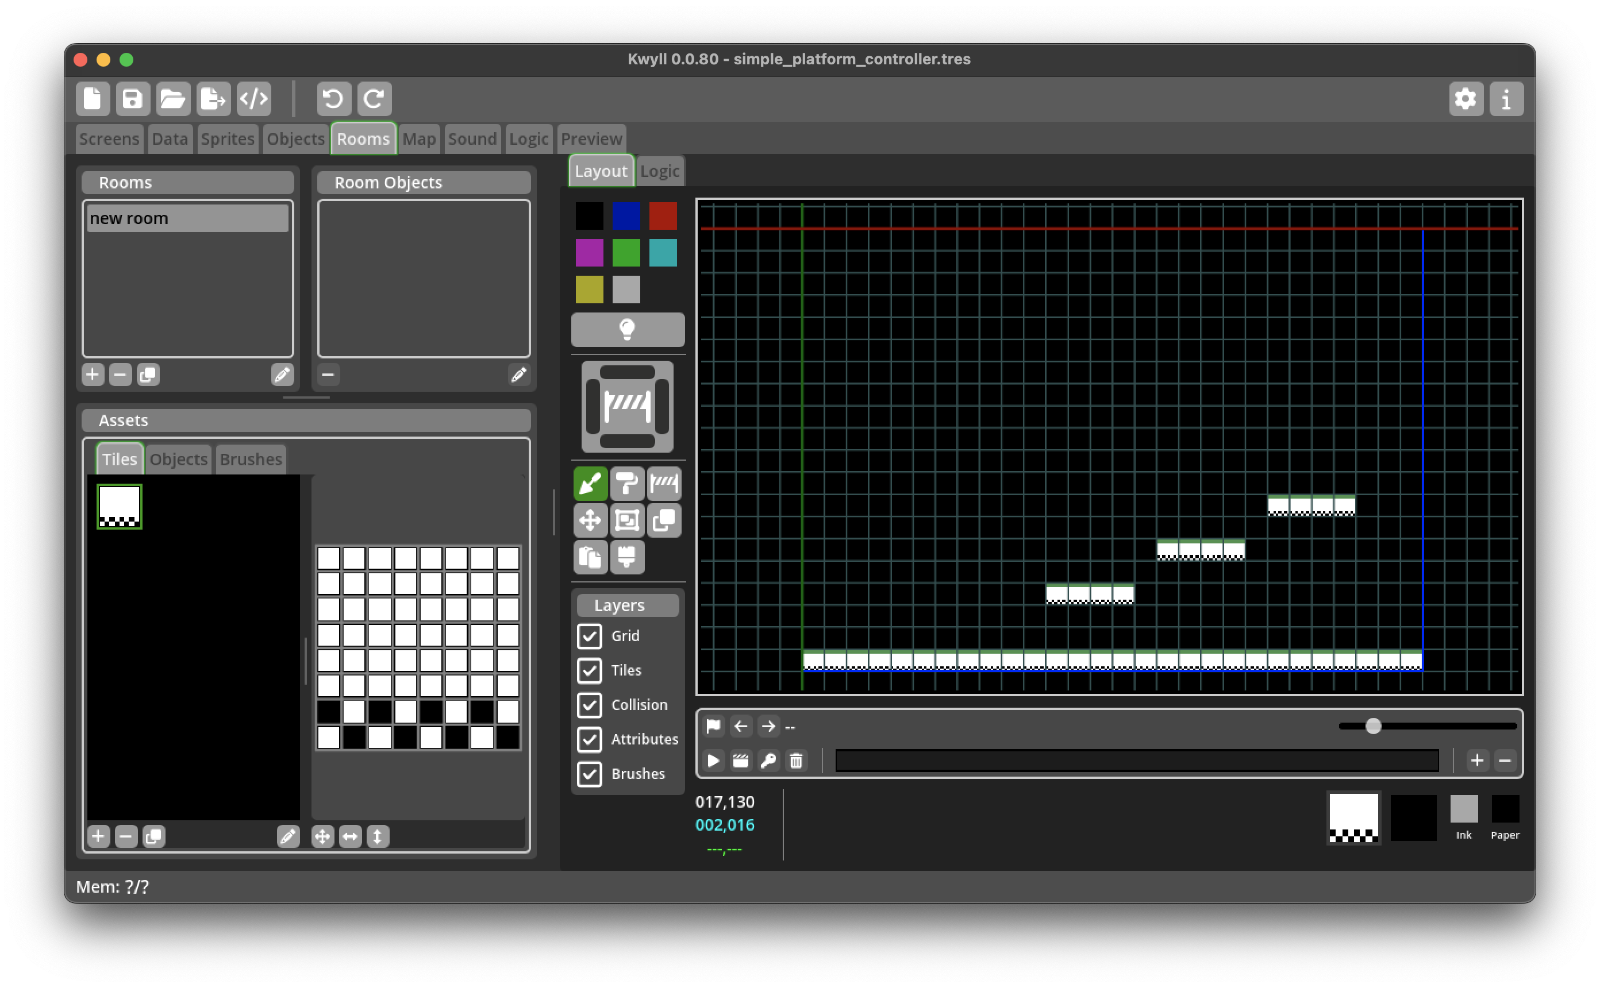
Task: Select the 'new room' list entry
Action: point(187,218)
